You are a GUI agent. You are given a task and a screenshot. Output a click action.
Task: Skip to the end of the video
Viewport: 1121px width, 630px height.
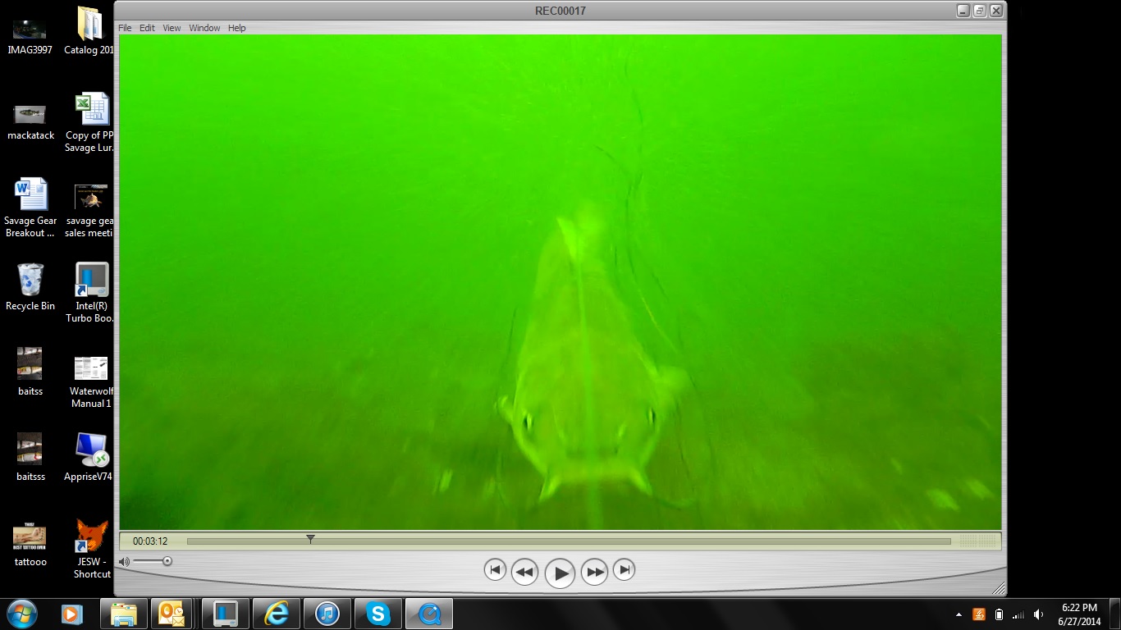click(624, 569)
